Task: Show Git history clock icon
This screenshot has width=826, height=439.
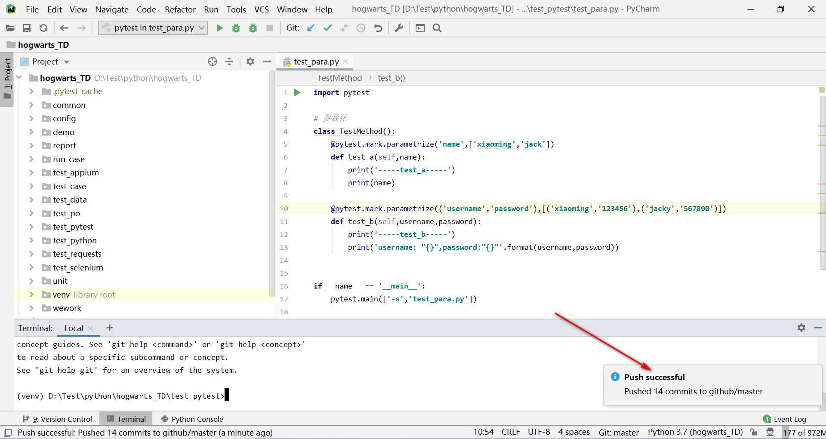Action: tap(361, 28)
